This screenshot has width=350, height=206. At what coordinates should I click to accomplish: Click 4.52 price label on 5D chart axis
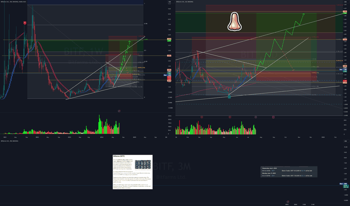[x=345, y=40]
